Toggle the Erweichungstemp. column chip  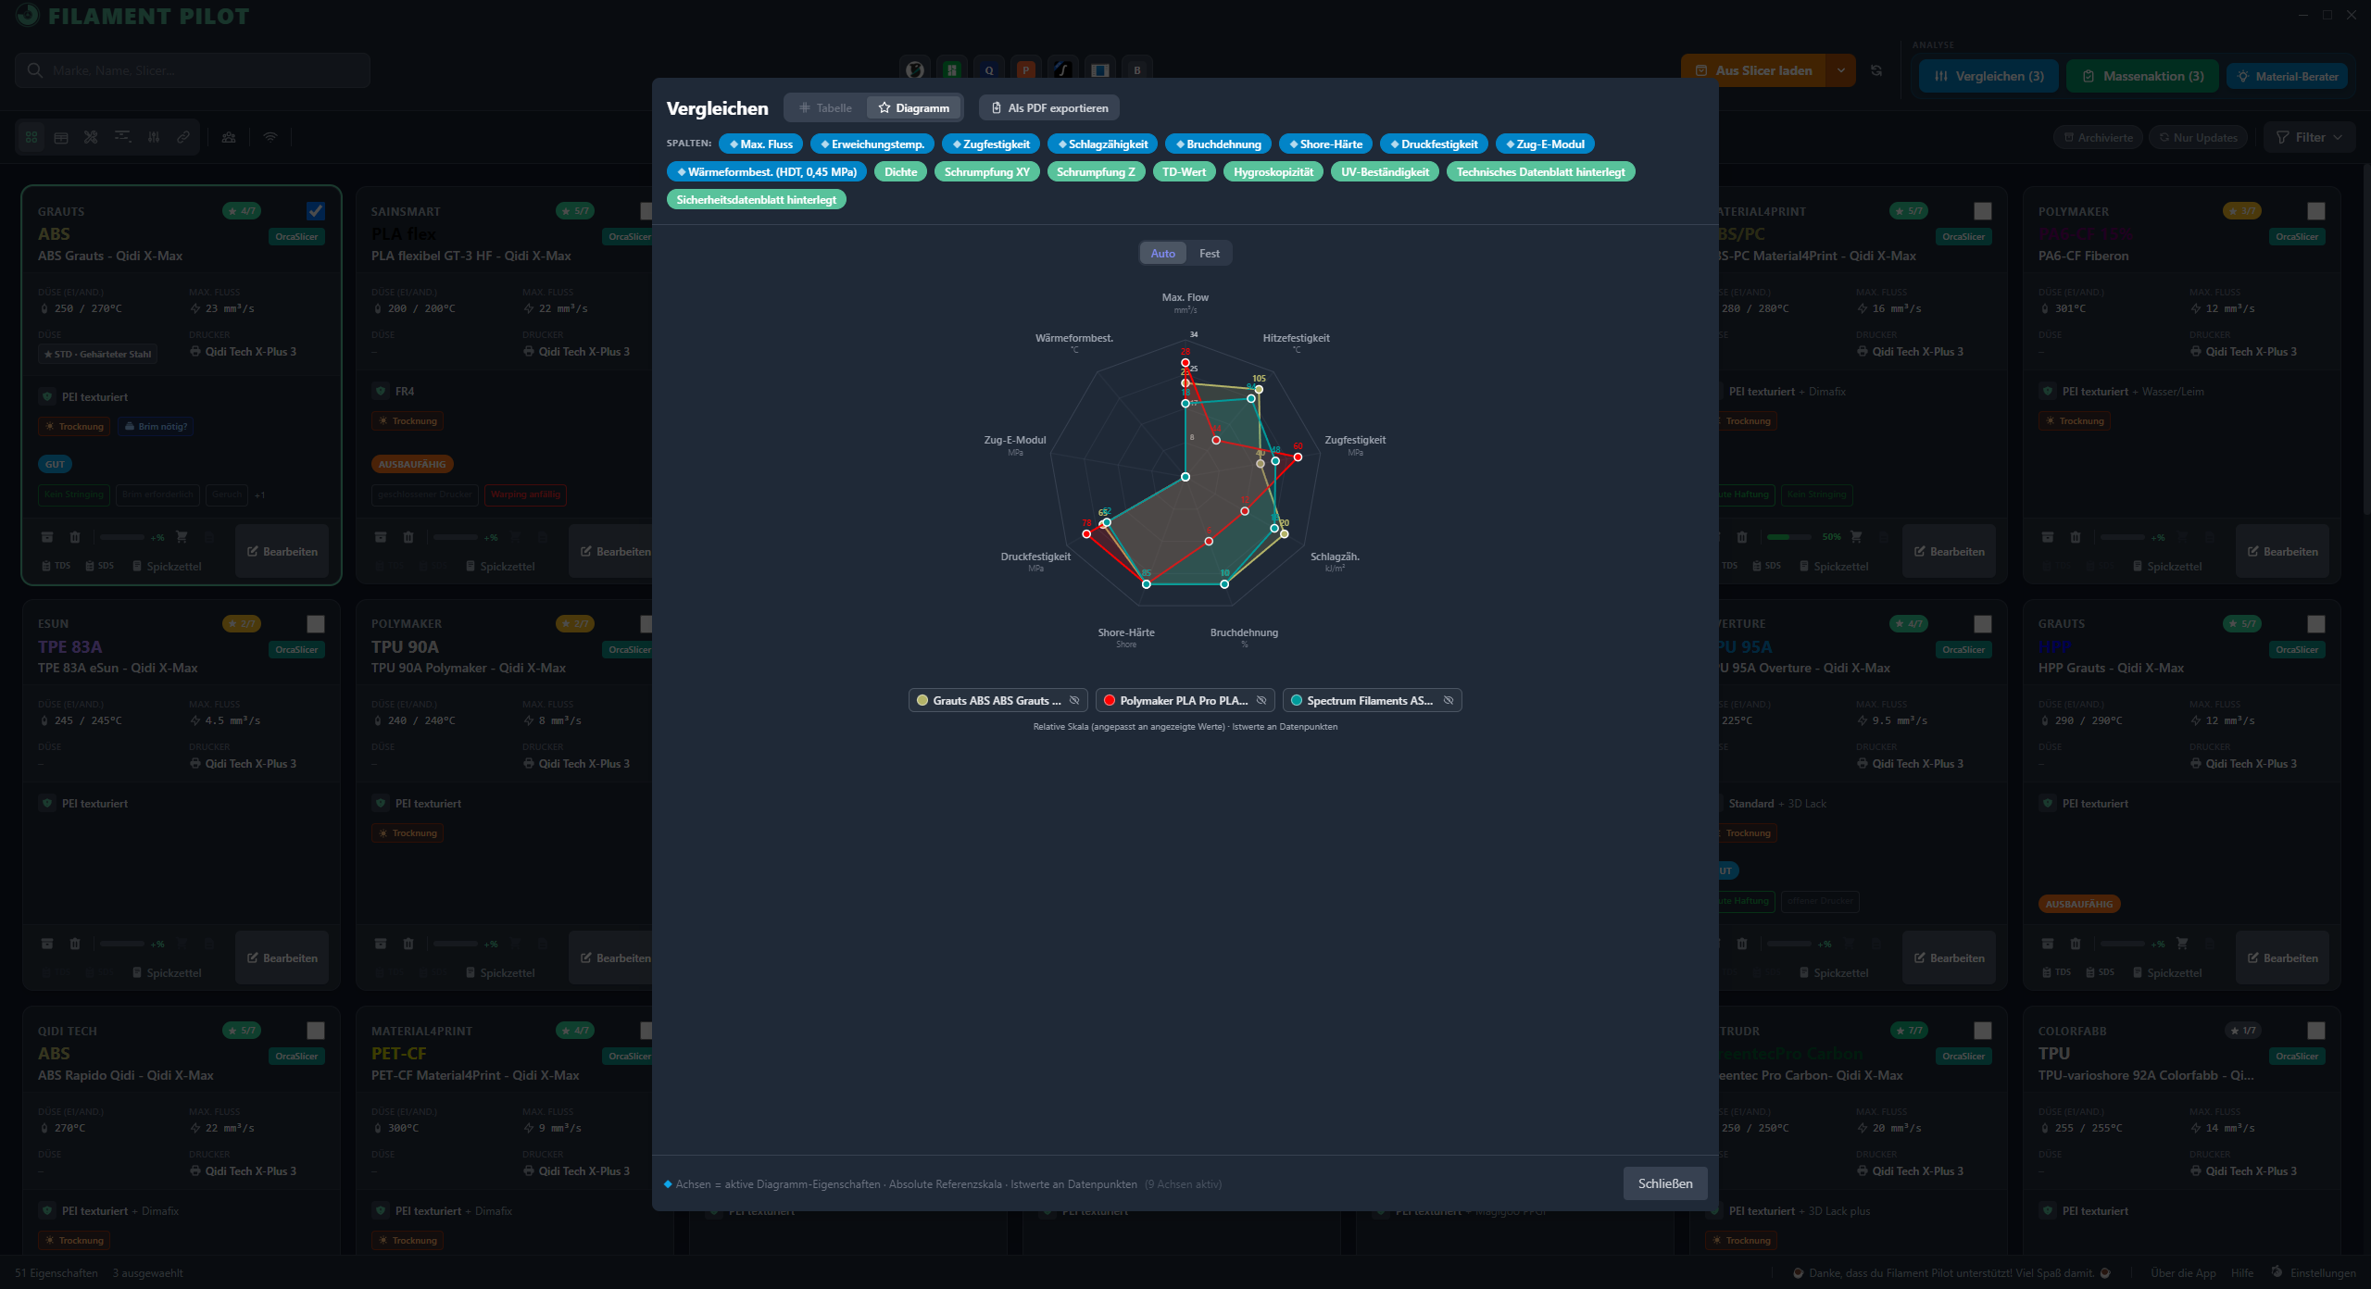coord(872,144)
